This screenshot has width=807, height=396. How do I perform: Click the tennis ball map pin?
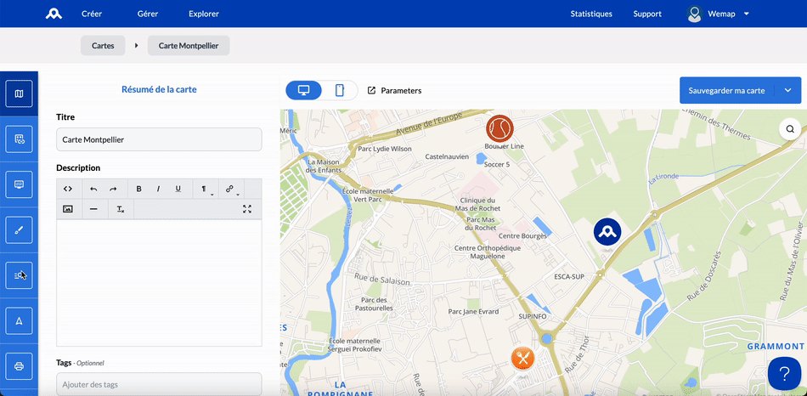pos(499,128)
